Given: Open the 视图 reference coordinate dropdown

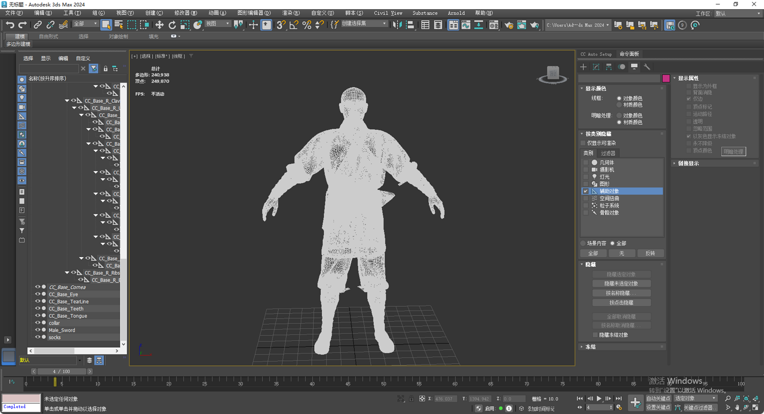Looking at the screenshot, I should pyautogui.click(x=217, y=24).
